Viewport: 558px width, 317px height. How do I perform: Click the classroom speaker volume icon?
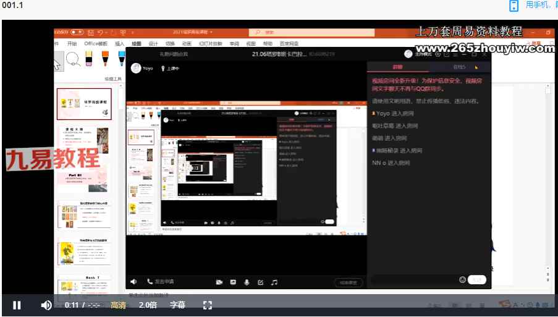[x=133, y=282]
